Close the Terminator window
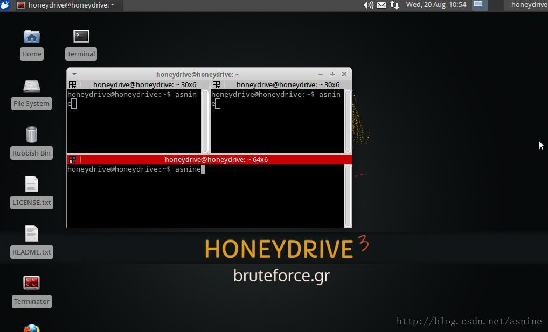 344,74
